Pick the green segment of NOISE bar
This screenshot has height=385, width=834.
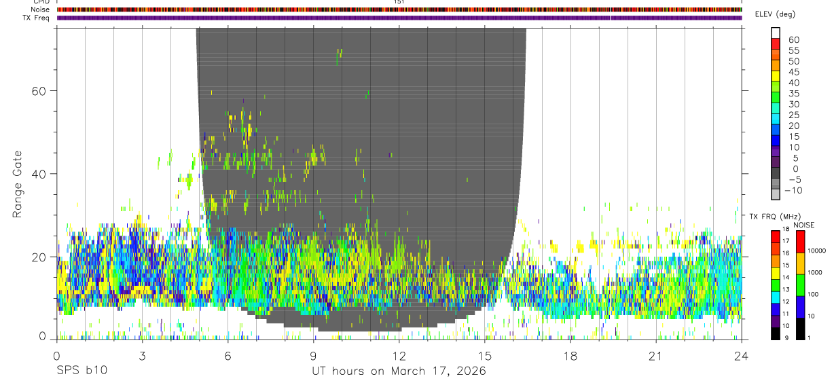[799, 285]
